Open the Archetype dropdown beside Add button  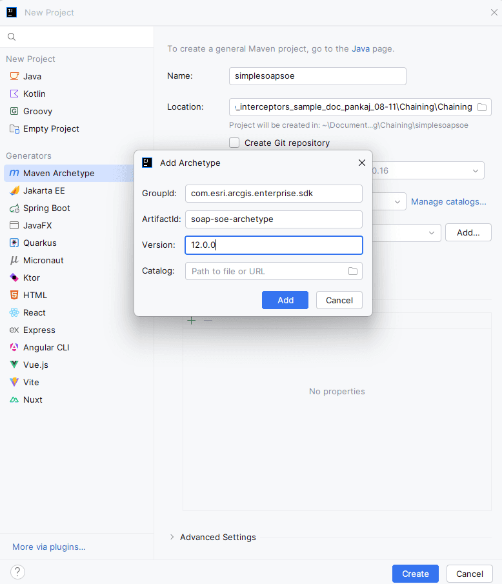430,233
